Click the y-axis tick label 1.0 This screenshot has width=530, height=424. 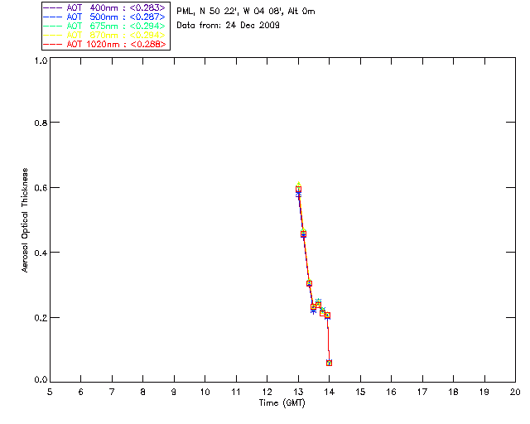coord(41,60)
